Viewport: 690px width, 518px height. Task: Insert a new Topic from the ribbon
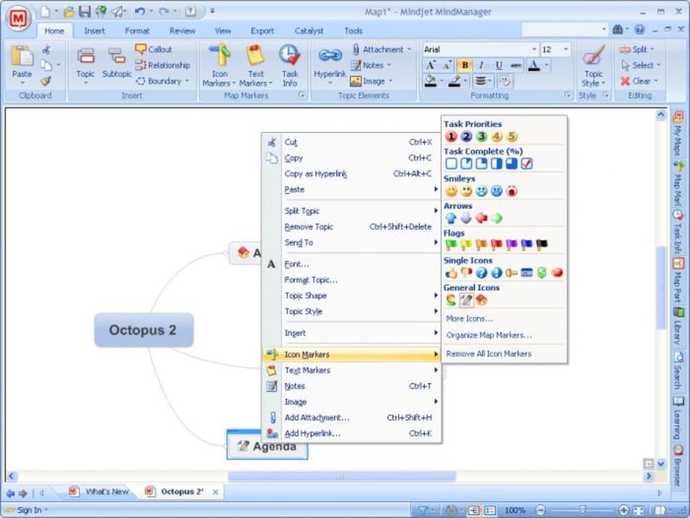[85, 61]
